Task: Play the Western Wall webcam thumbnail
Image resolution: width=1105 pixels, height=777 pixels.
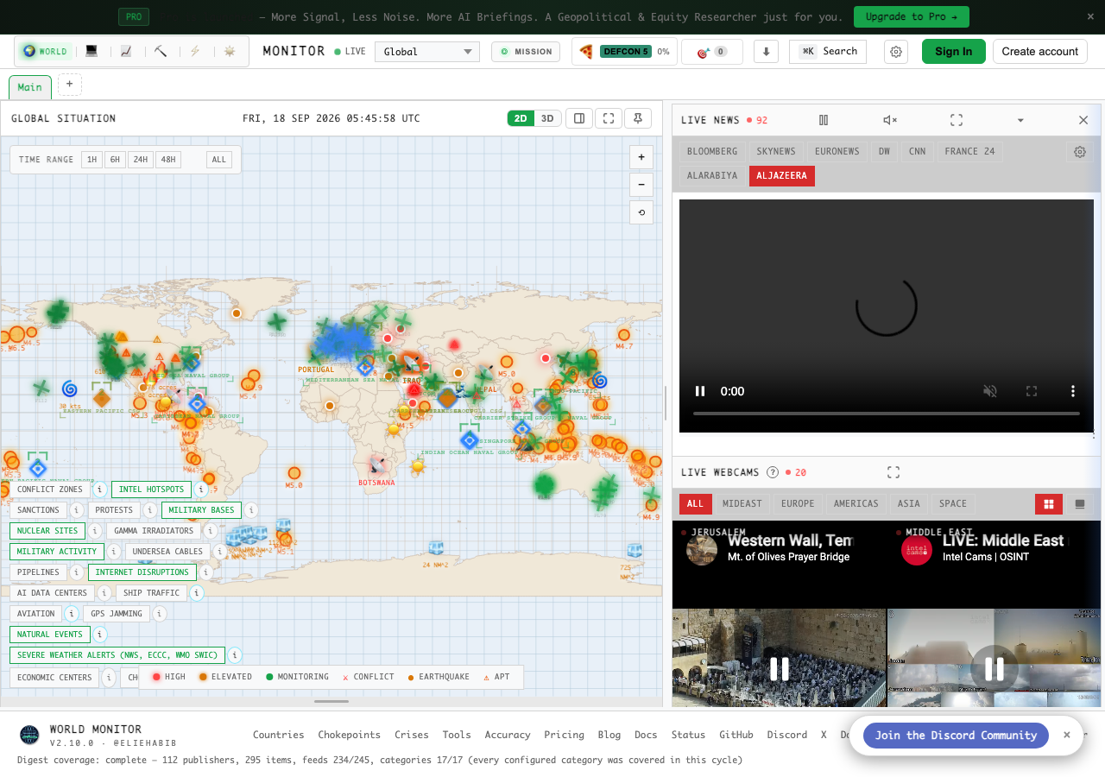Action: tap(780, 669)
